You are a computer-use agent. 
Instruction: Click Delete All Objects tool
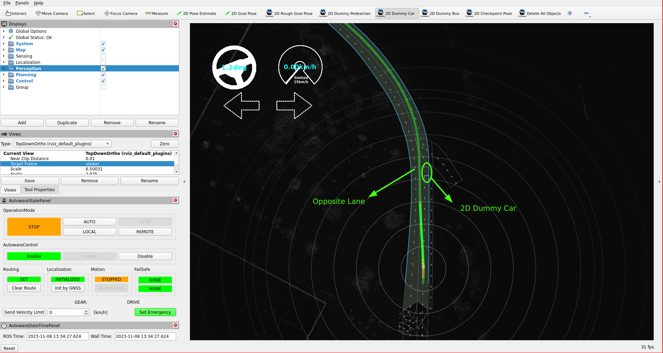539,13
